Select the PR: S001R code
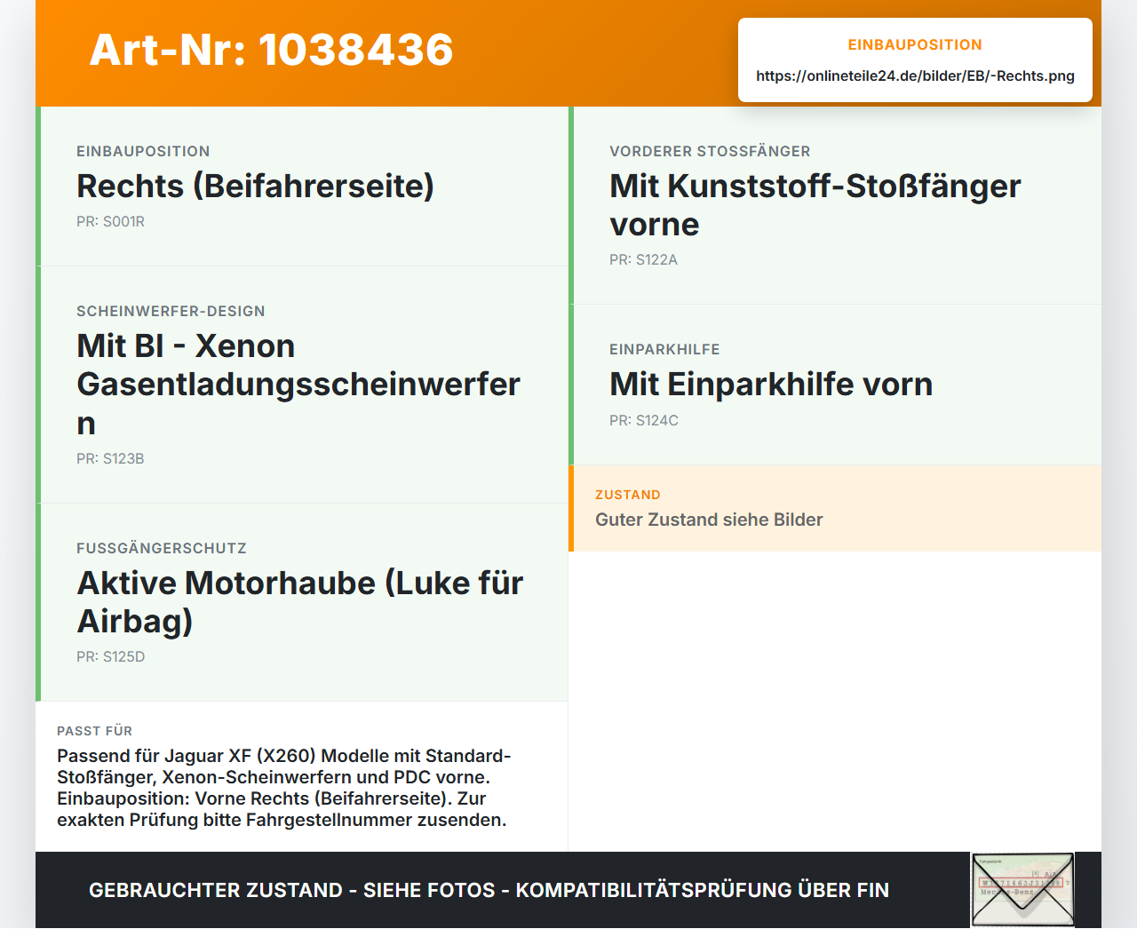The image size is (1137, 929). [x=110, y=221]
